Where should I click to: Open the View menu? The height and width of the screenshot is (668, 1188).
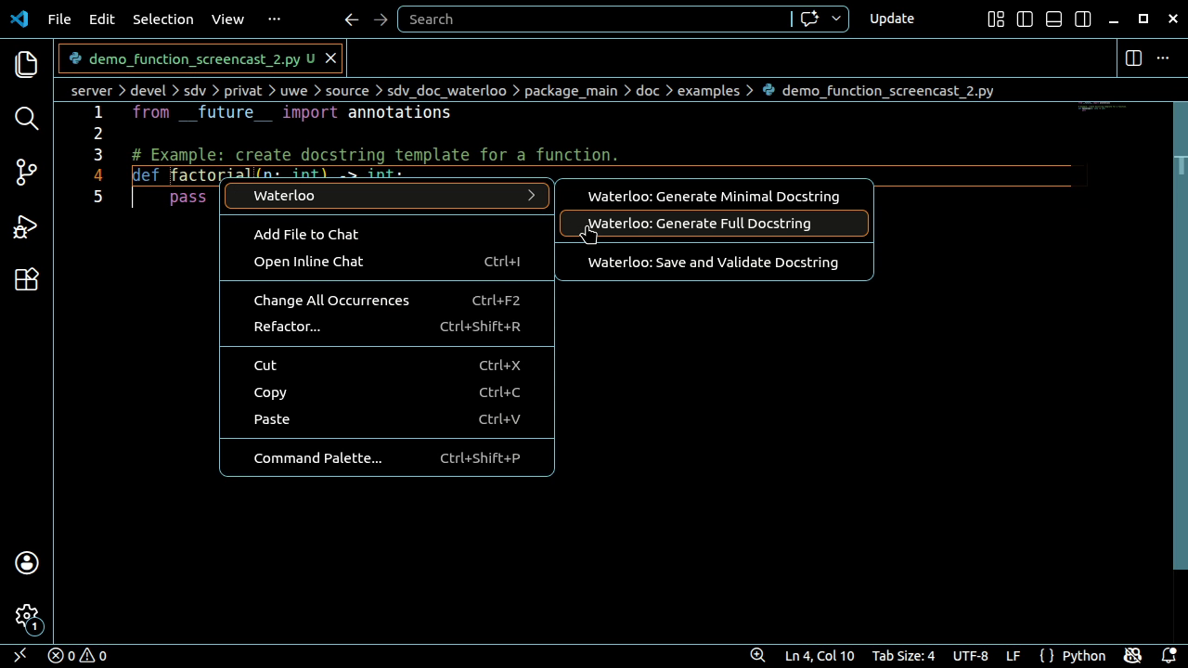227,19
